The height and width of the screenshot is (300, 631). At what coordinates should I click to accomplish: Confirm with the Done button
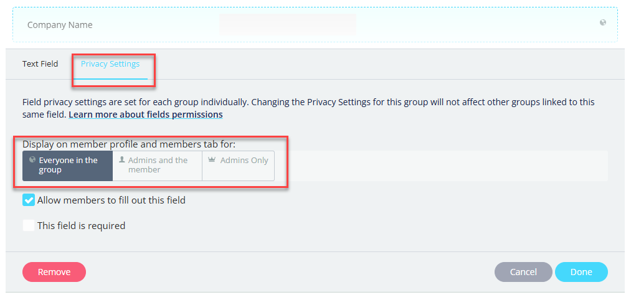point(581,272)
